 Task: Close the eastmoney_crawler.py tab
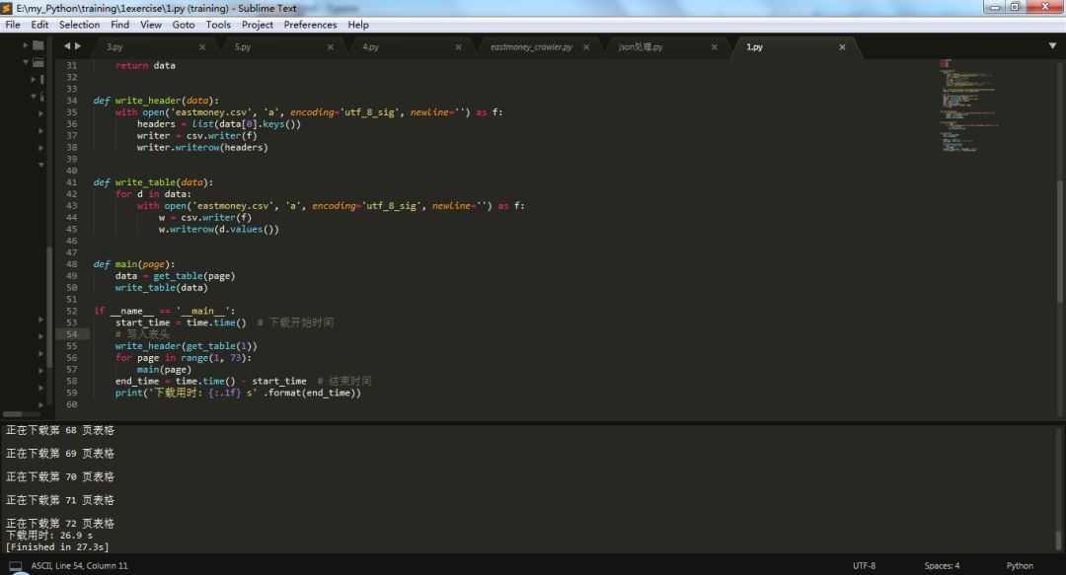[585, 47]
